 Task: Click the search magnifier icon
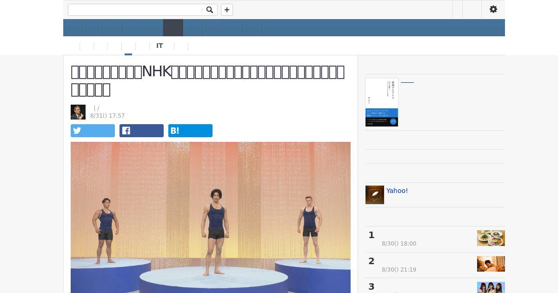click(x=210, y=10)
